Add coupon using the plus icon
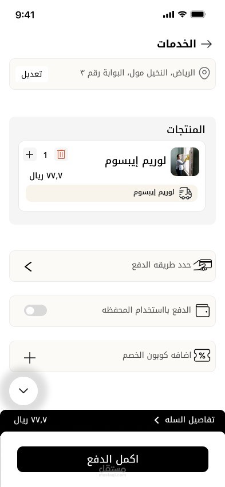The width and height of the screenshot is (225, 487). (x=30, y=358)
